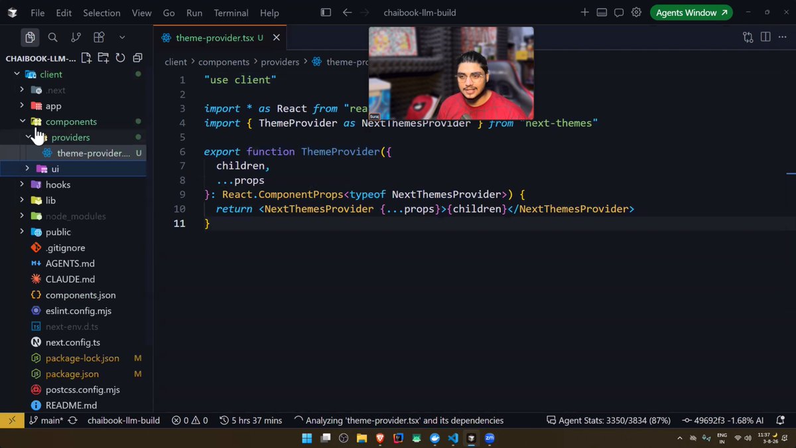
Task: Open components.json file
Action: click(73, 295)
